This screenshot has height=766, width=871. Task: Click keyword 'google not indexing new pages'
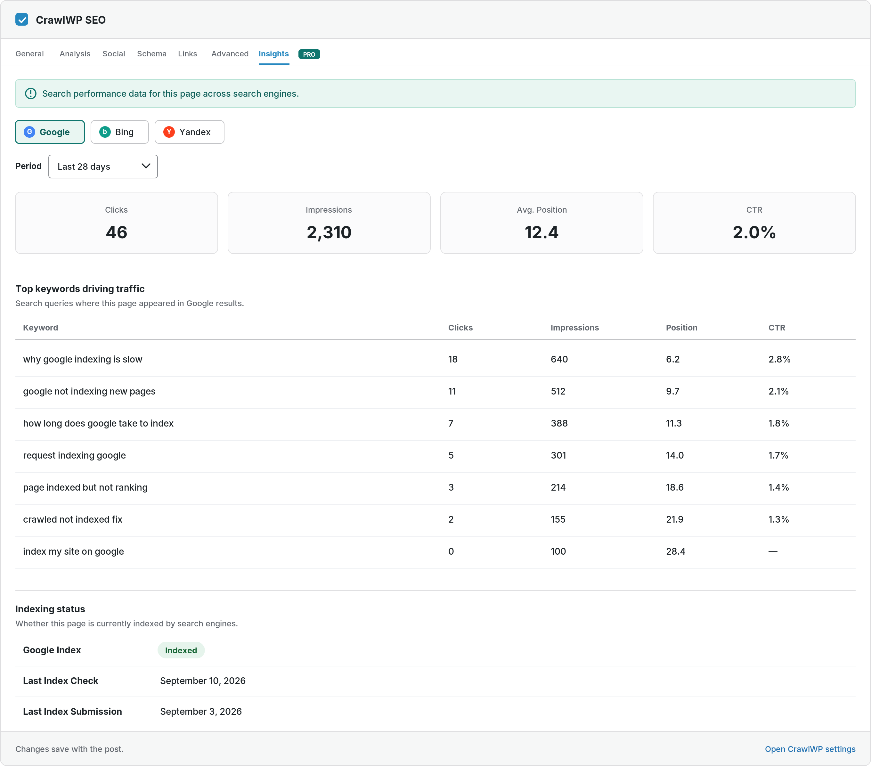point(89,391)
